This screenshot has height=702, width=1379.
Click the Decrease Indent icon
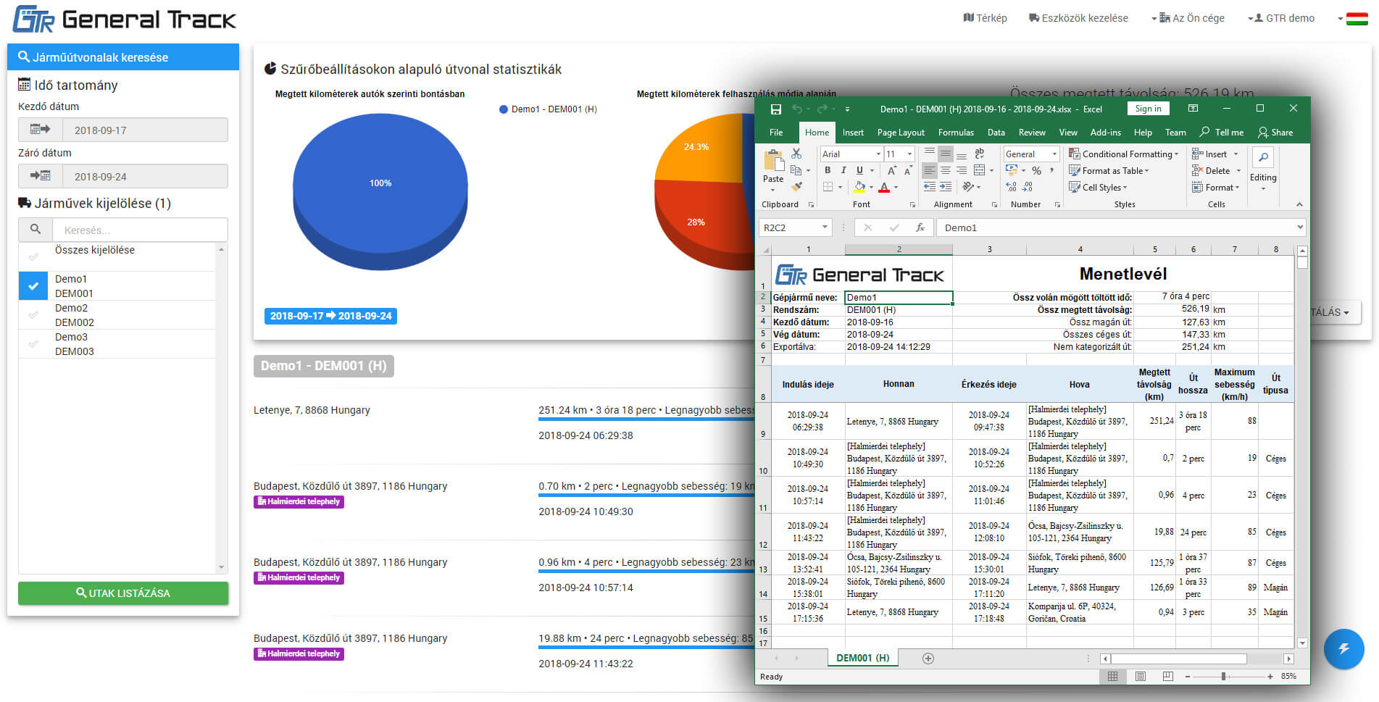click(x=930, y=187)
